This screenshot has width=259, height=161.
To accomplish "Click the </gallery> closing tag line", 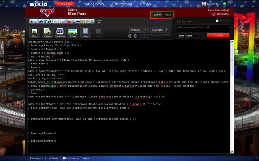I will (36, 89).
